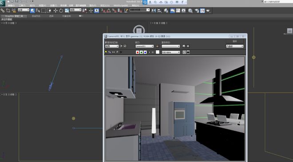Toggle Percent Snap
This screenshot has height=162, width=293.
(x=115, y=11)
